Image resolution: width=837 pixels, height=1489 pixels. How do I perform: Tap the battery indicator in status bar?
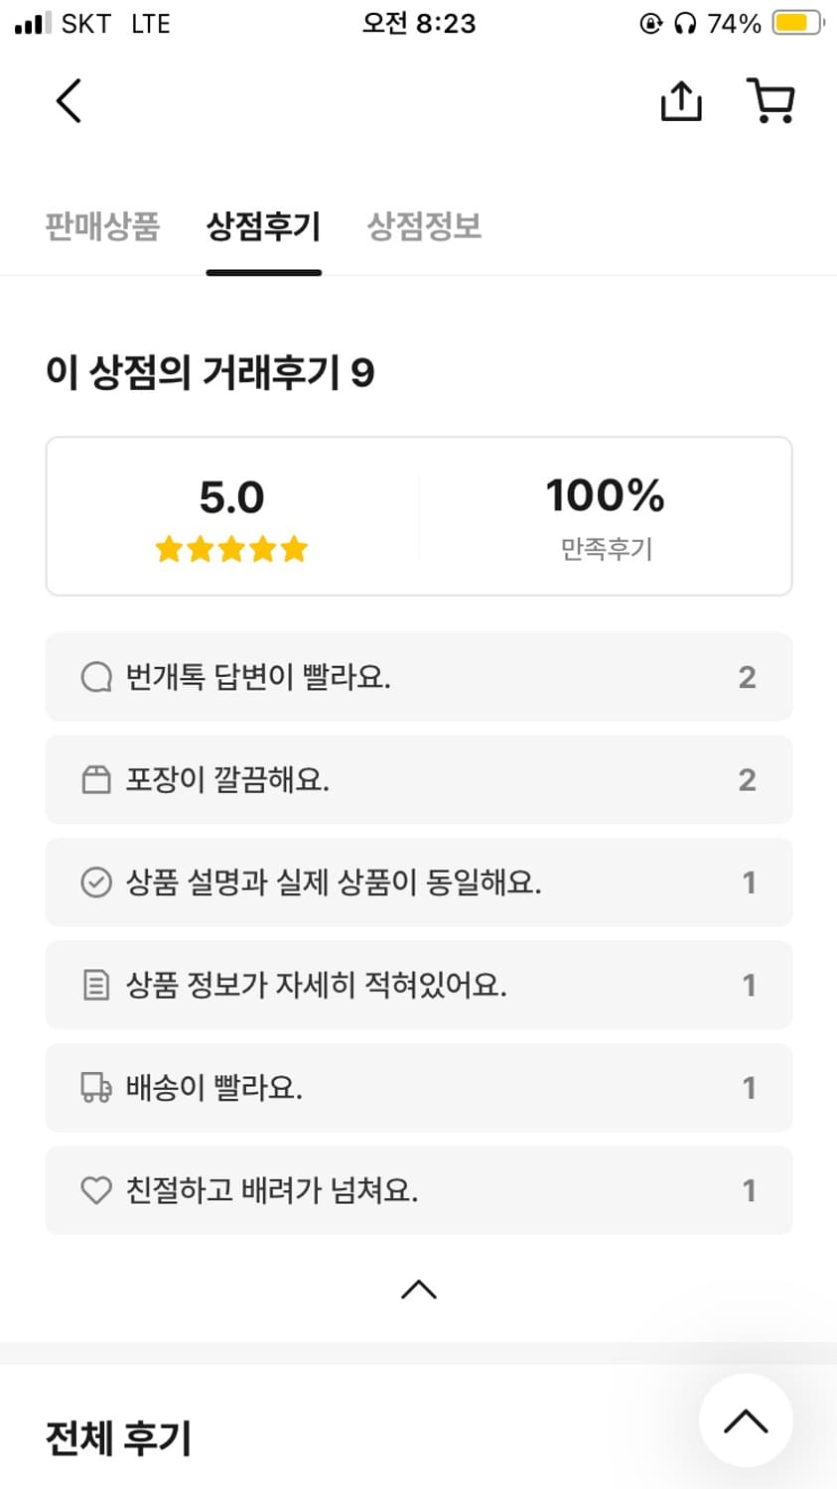(797, 23)
